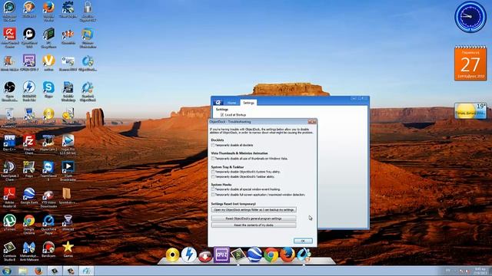Viewport: 492px width, 276px height.
Task: Select HyperCam 2 desktop shortcut
Action: 48,143
